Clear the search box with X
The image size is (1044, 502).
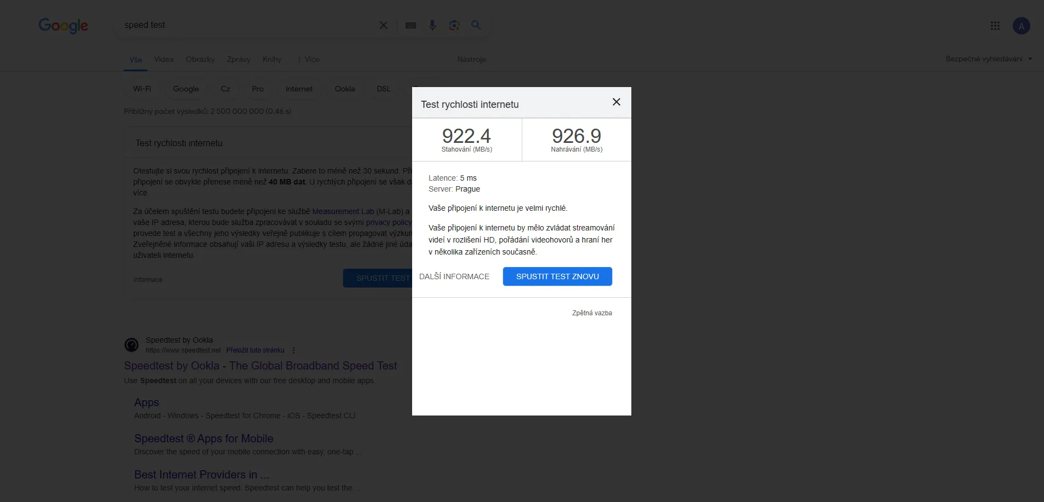pos(384,25)
